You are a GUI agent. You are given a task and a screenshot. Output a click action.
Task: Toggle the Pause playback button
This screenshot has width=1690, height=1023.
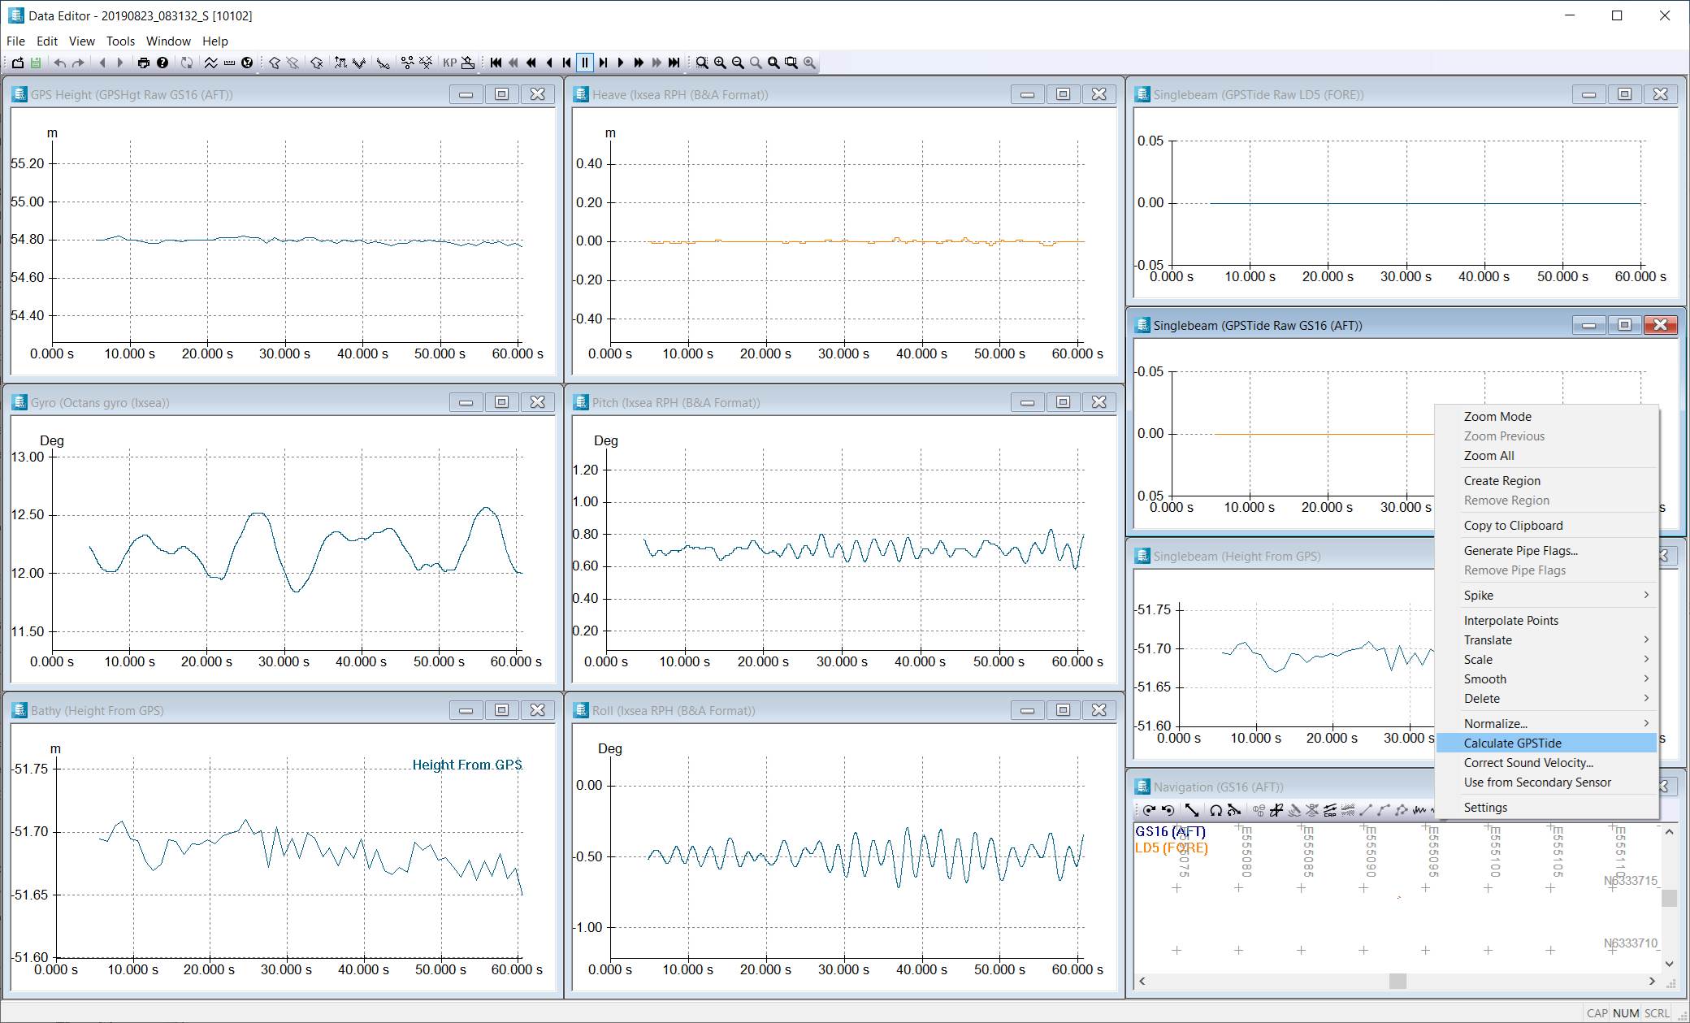[x=585, y=63]
